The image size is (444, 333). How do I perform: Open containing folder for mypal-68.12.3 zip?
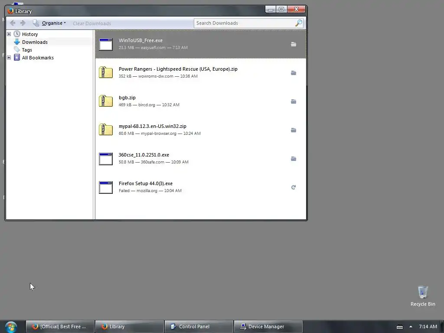click(x=294, y=130)
